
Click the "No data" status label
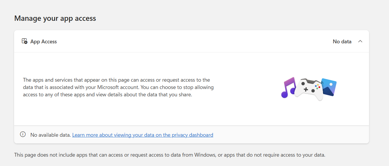click(x=342, y=42)
